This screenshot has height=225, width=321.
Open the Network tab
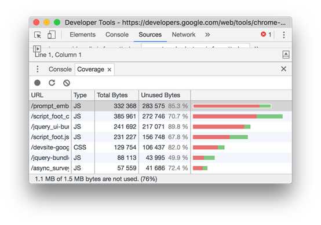click(184, 35)
